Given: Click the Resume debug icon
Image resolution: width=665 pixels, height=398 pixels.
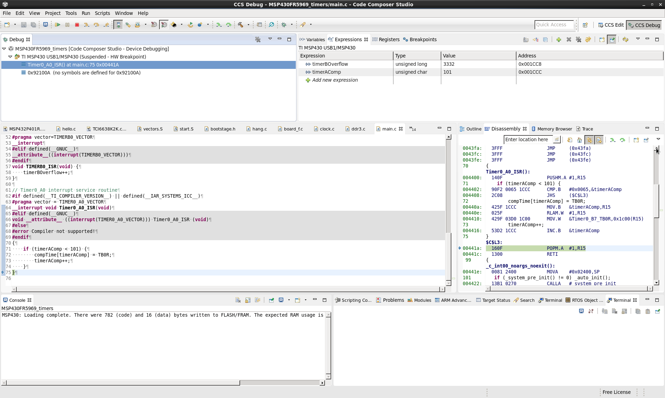Looking at the screenshot, I should tap(57, 25).
